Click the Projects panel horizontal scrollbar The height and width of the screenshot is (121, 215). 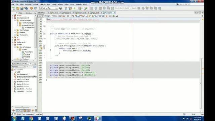[x=21, y=61]
